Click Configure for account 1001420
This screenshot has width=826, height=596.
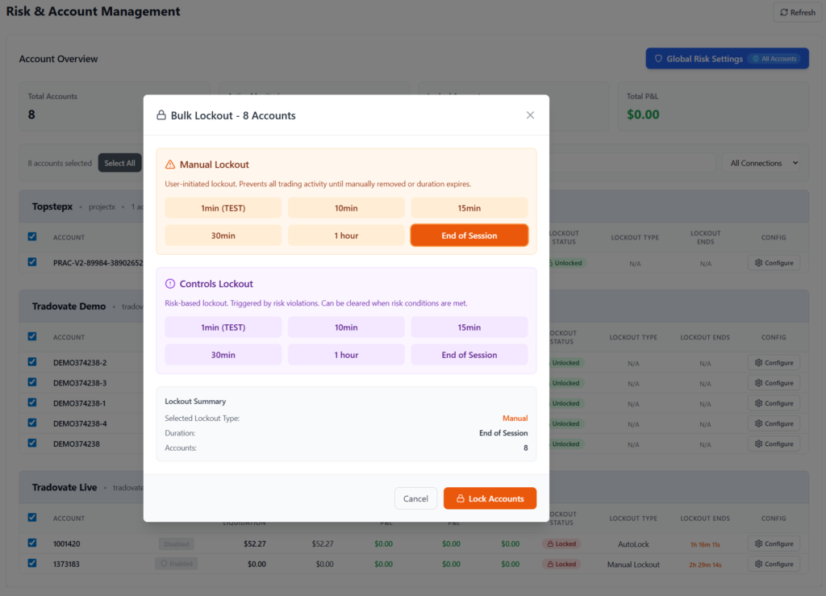tap(774, 544)
